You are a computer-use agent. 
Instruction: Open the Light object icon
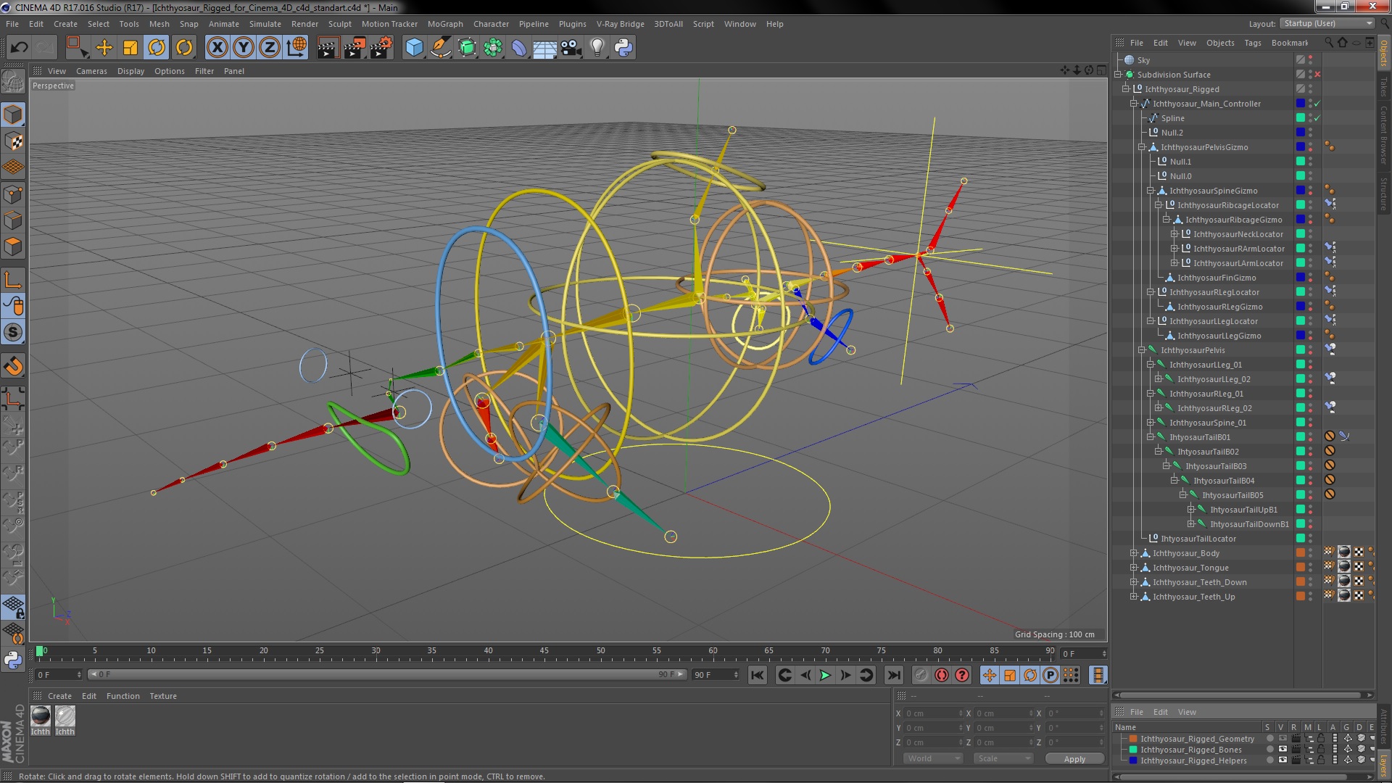coord(597,48)
